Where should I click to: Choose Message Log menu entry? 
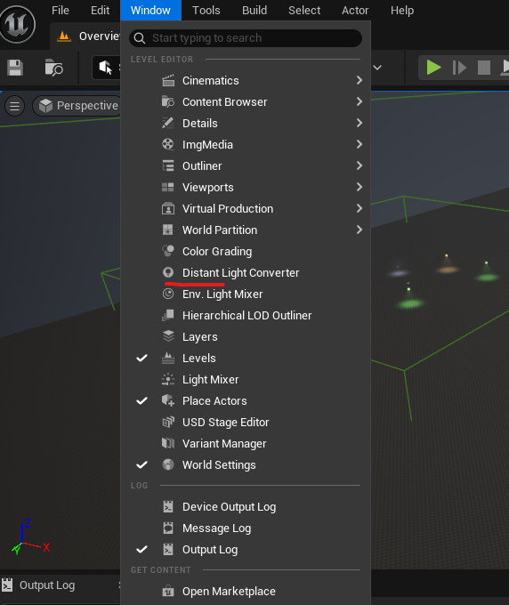pos(246,528)
